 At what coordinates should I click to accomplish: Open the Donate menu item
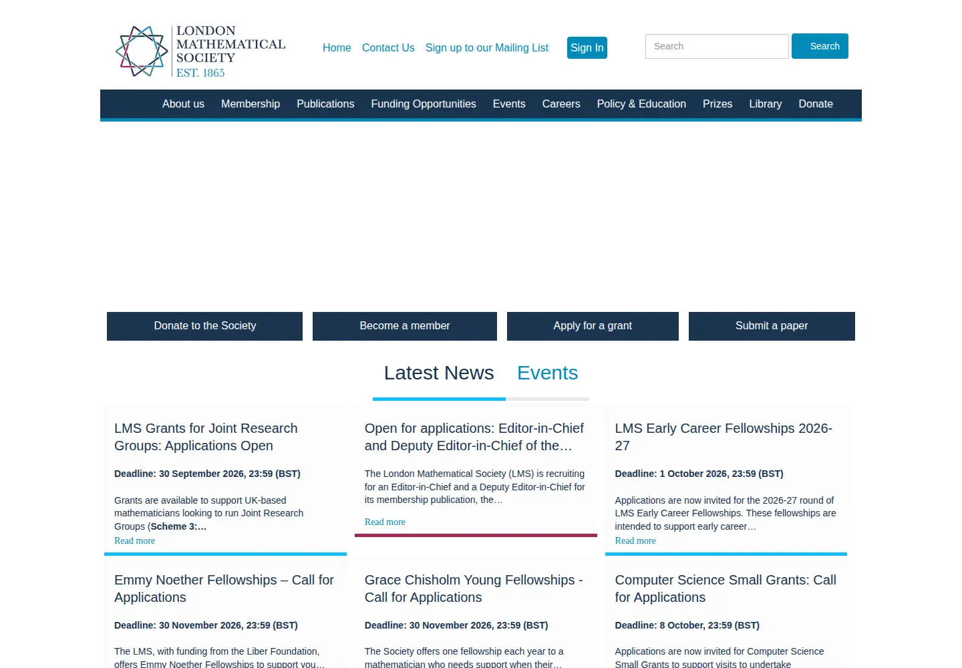coord(816,104)
